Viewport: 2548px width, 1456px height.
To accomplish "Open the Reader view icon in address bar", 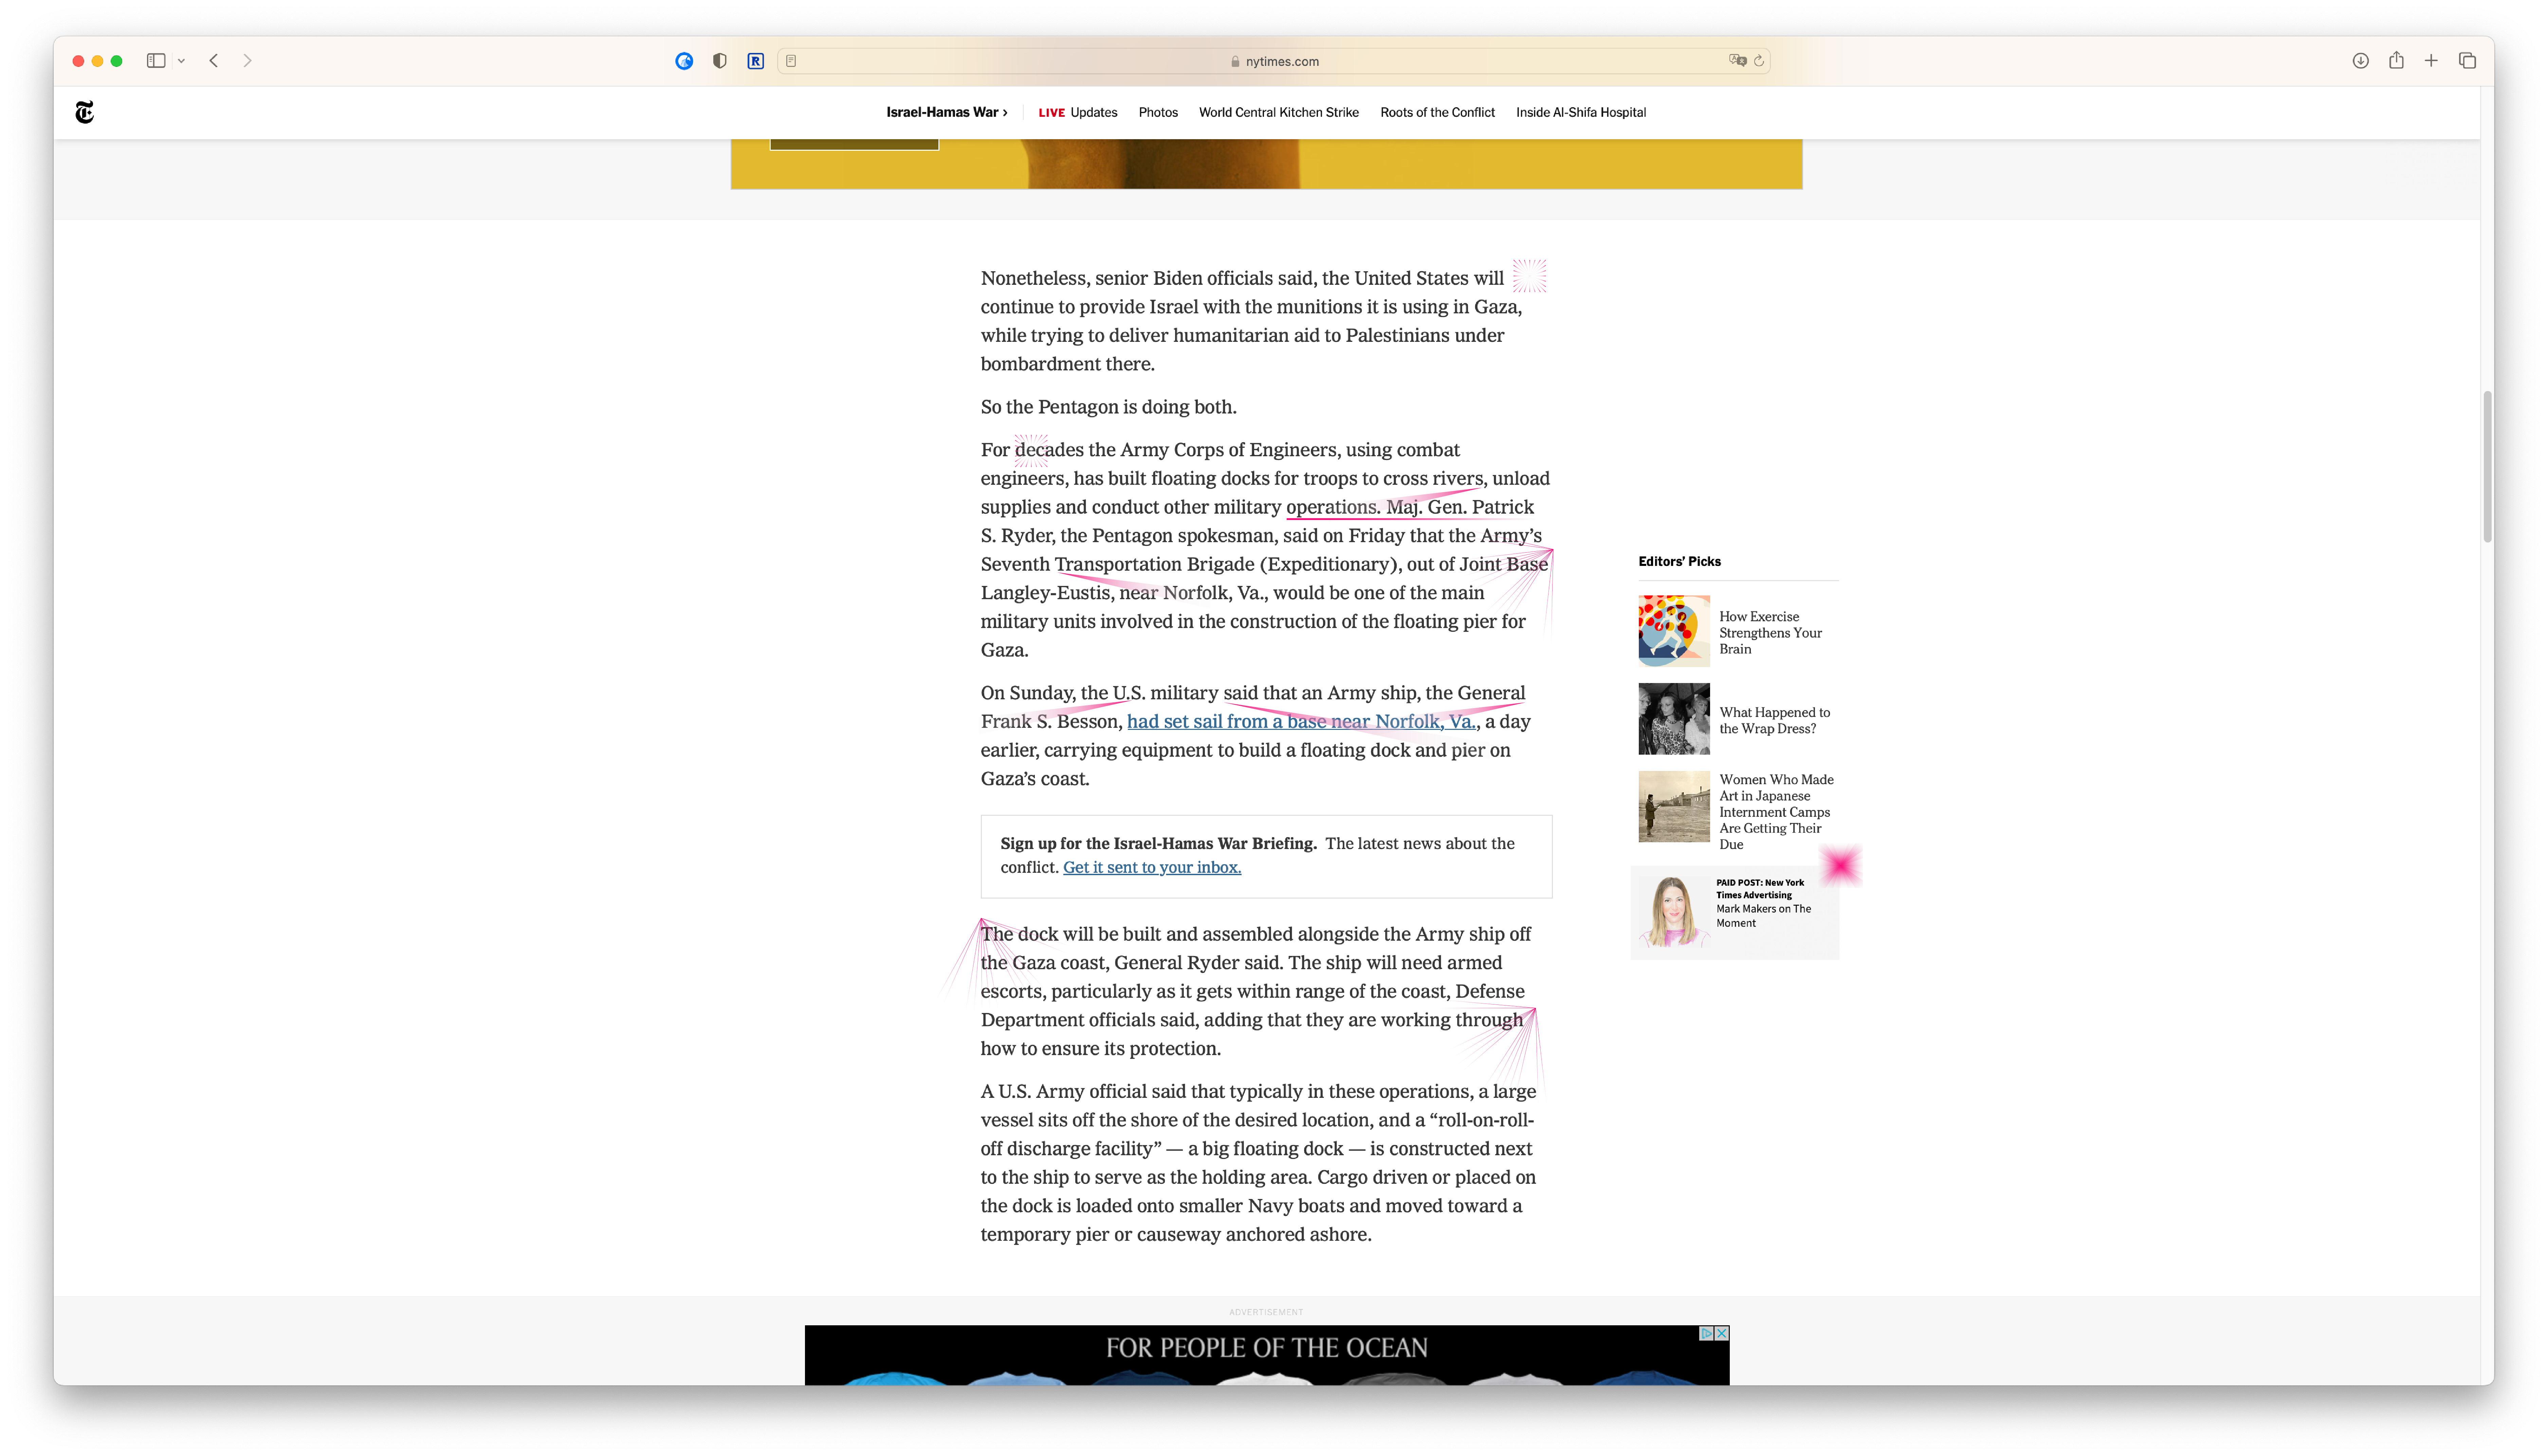I will (x=791, y=61).
